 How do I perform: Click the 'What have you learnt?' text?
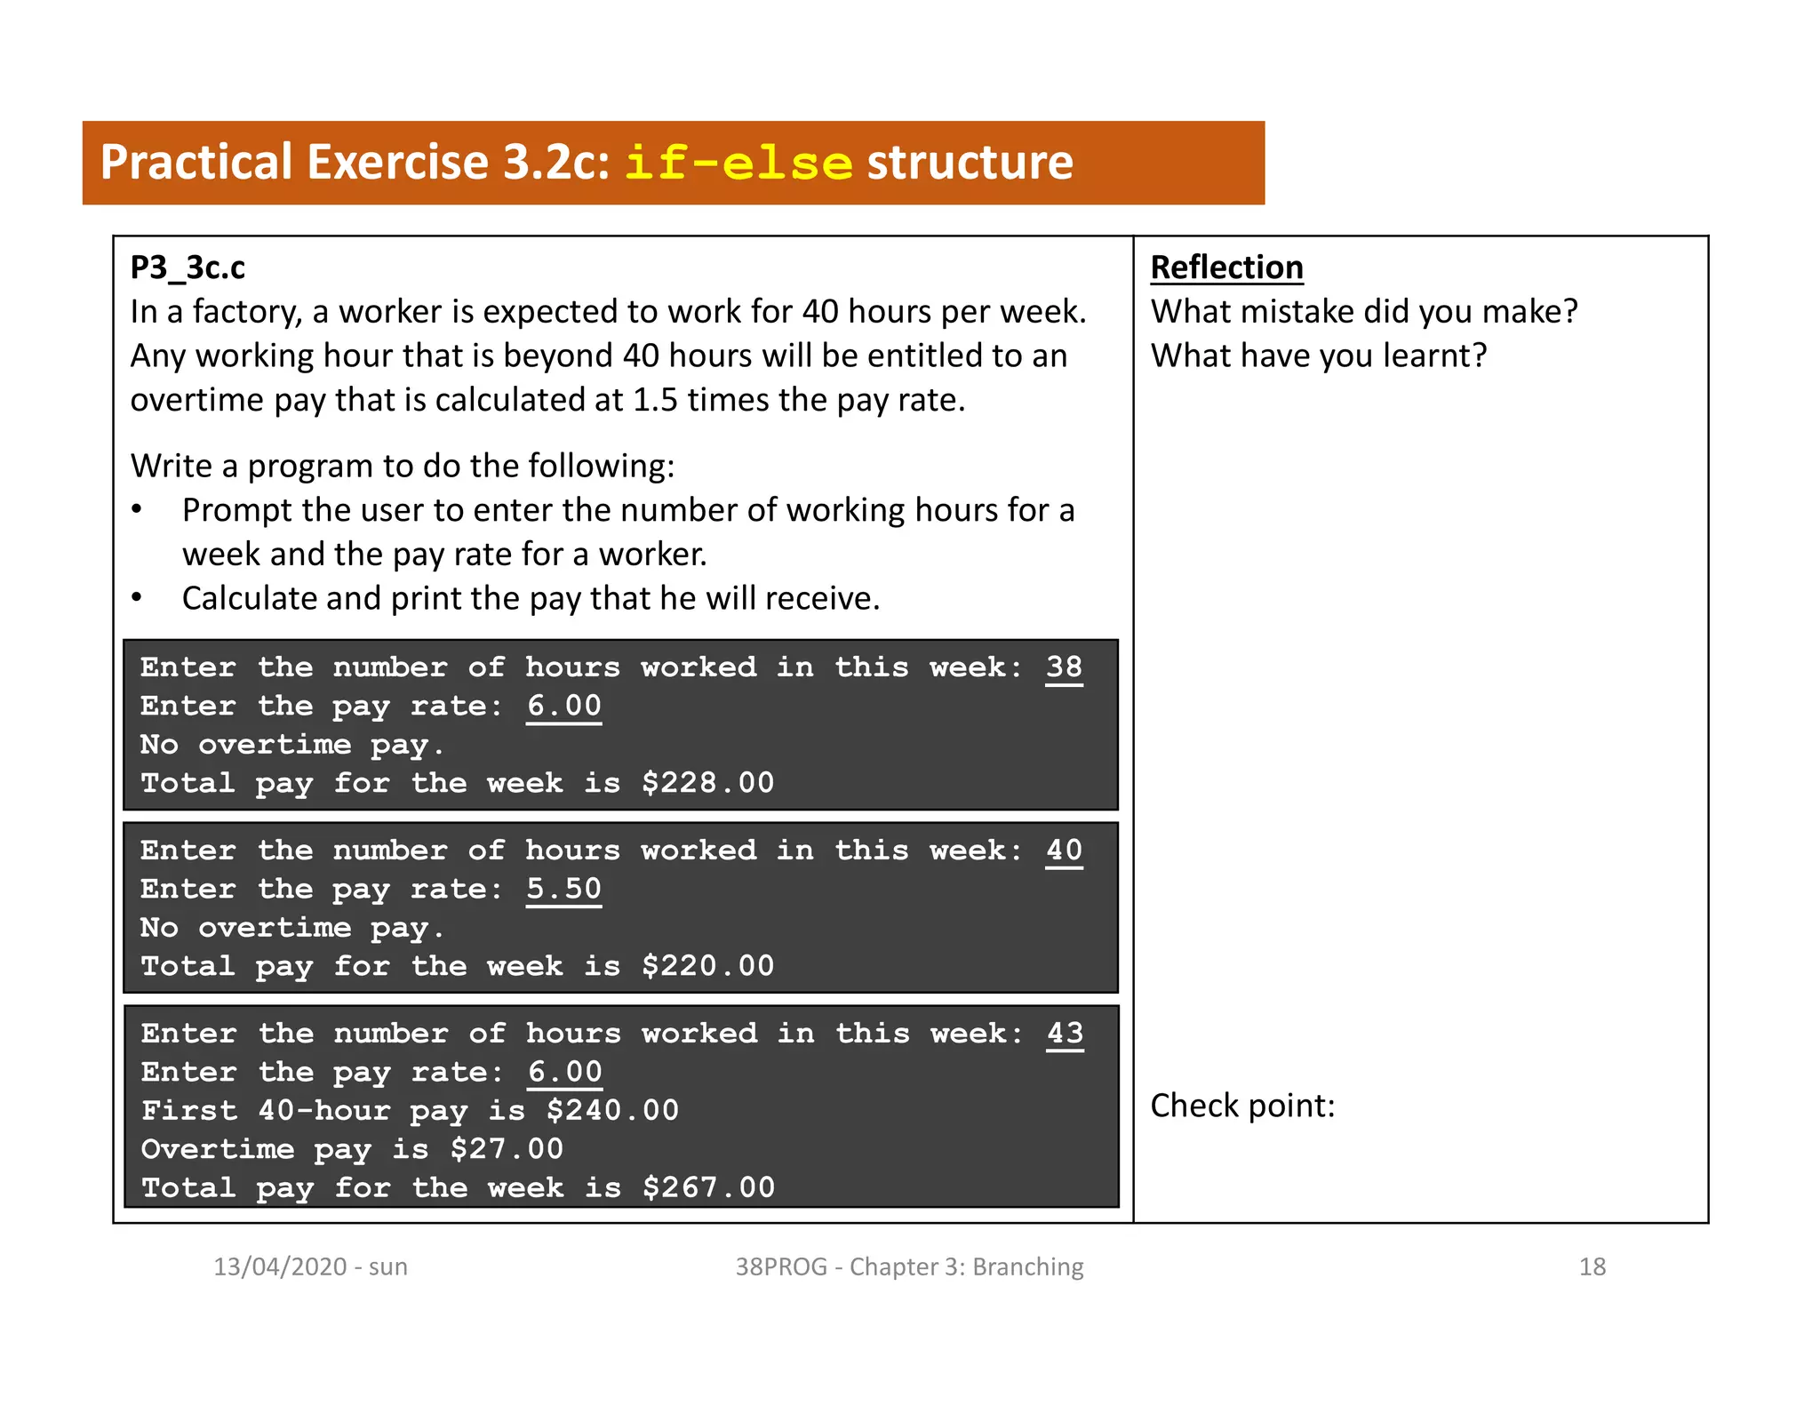click(x=1318, y=356)
